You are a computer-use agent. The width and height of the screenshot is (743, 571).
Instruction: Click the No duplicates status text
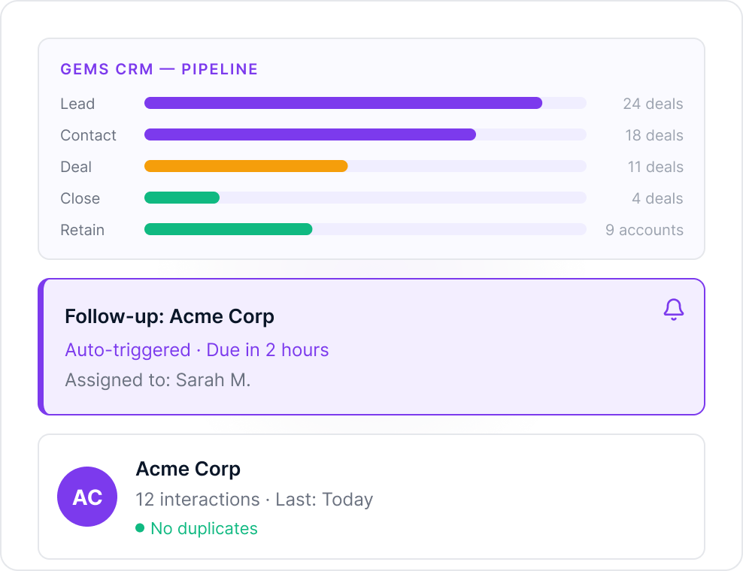[205, 528]
